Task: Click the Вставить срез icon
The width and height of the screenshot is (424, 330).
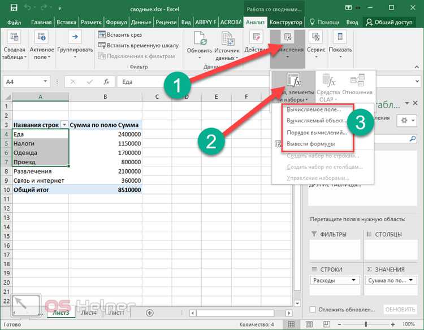Action: [102, 34]
